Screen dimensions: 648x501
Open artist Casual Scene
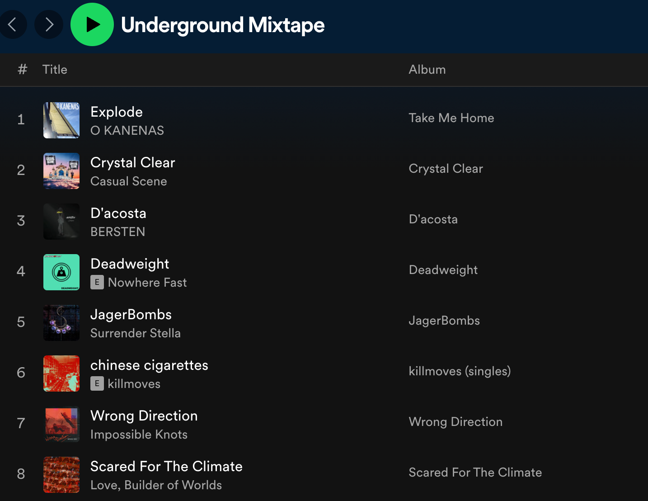pyautogui.click(x=129, y=181)
